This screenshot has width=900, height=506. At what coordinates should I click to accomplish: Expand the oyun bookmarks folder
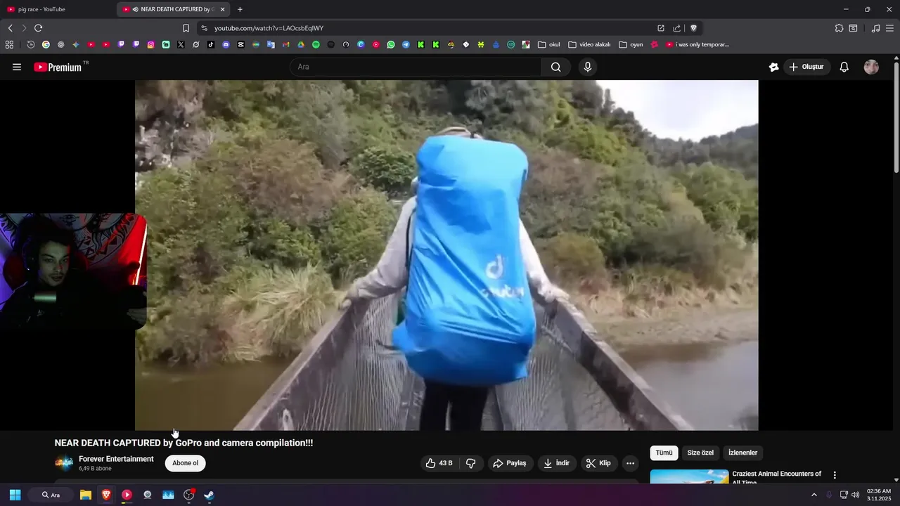(x=631, y=44)
